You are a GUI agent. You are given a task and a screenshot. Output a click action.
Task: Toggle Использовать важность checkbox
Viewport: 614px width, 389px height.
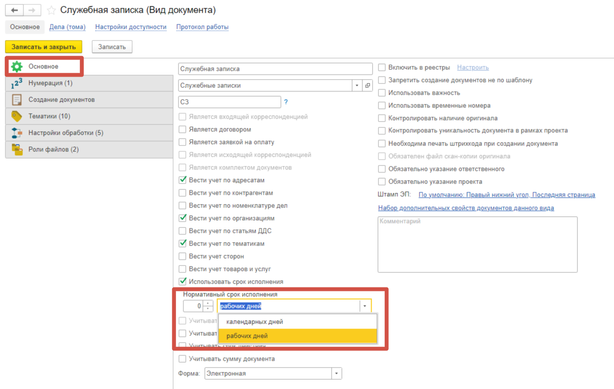tap(382, 93)
